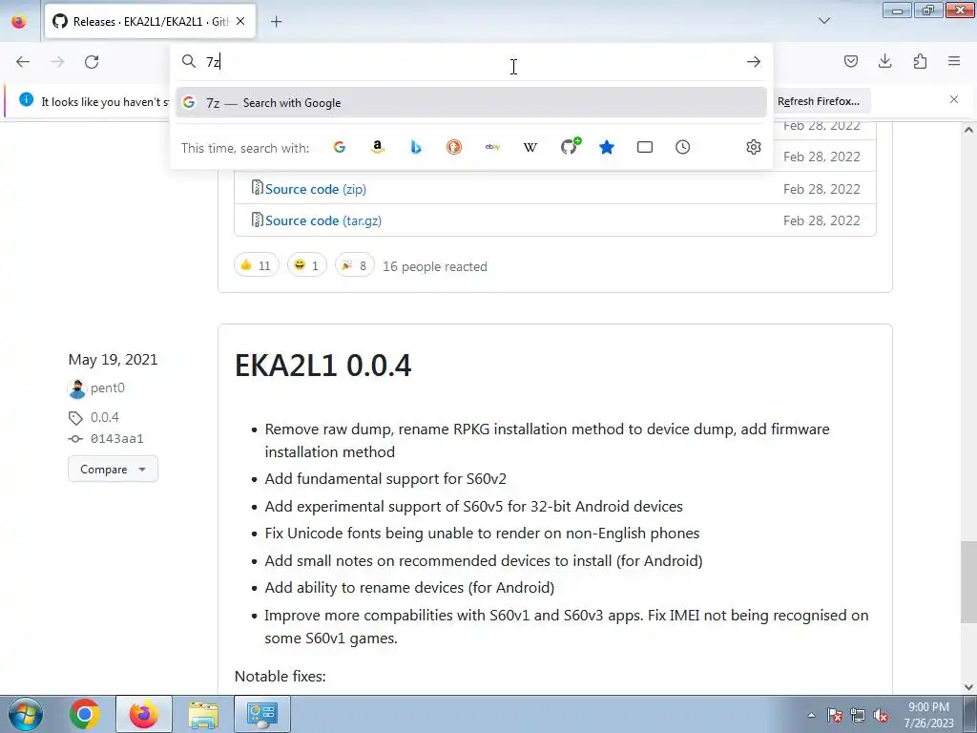
Task: Open the Save to Pocket icon
Action: point(850,61)
